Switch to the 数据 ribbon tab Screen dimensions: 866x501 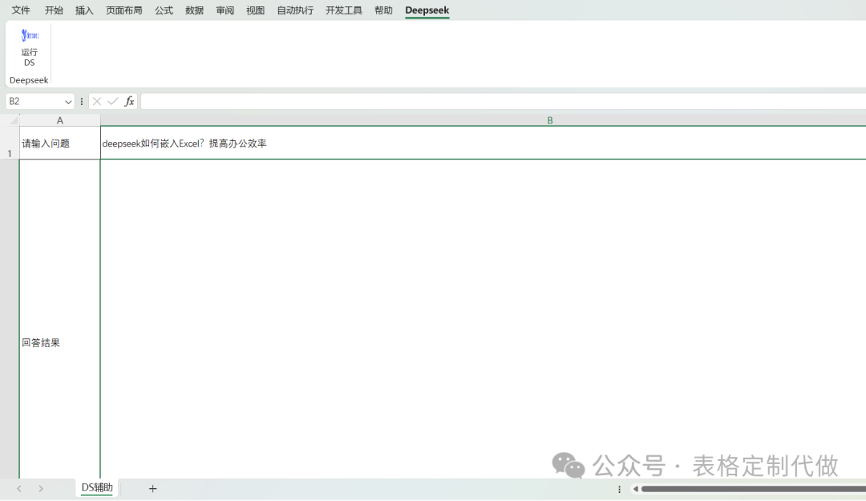(194, 10)
